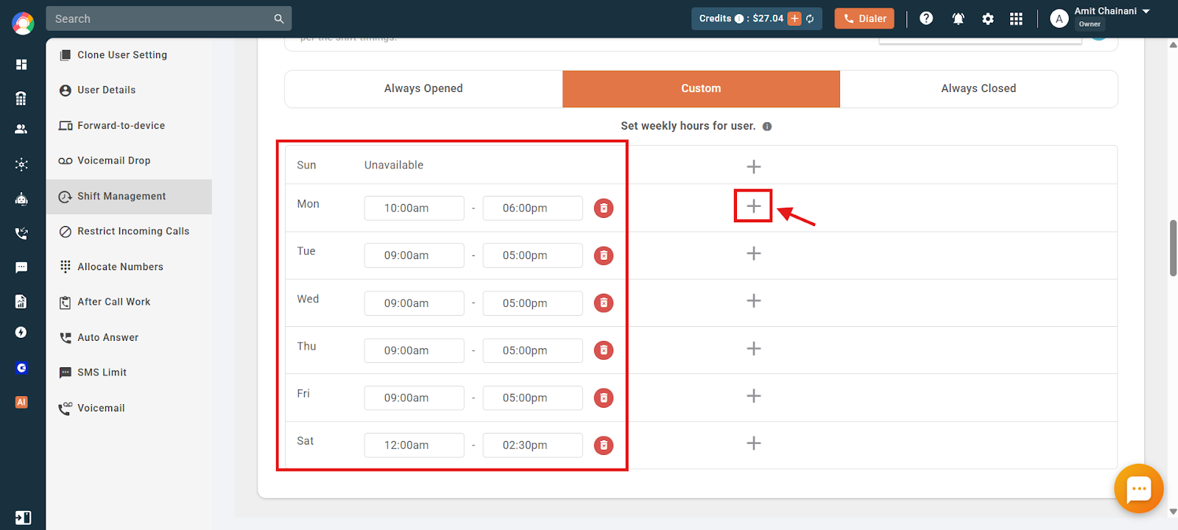Delete Monday shift with red trash icon
Image resolution: width=1178 pixels, height=530 pixels.
point(604,208)
